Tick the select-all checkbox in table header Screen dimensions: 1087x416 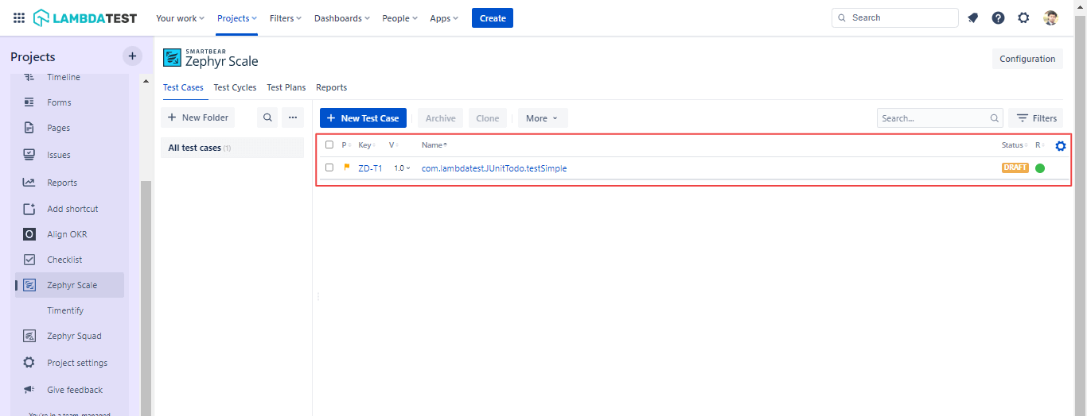tap(329, 144)
